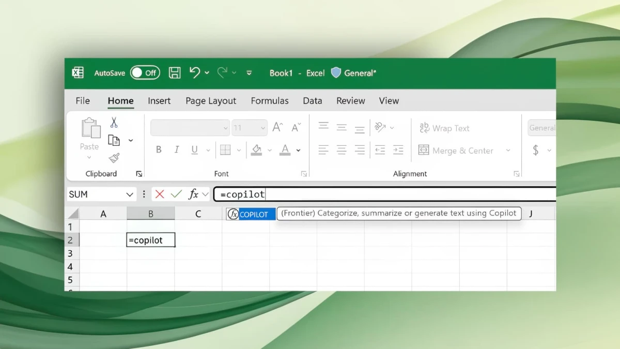Copy selection with the Copy icon

114,140
